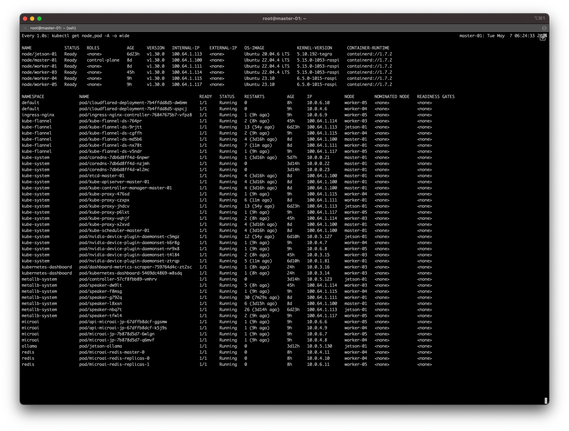Click the '5.10.192-tegra' kernel version
The image size is (569, 431).
[315, 54]
